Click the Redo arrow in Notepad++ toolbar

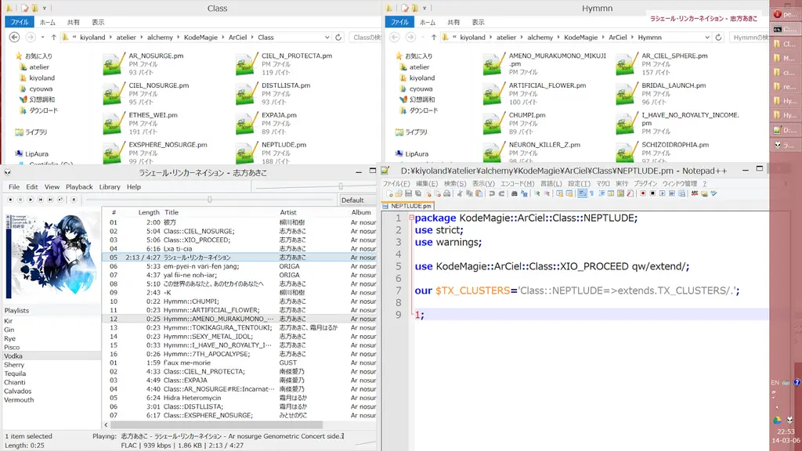tap(502, 194)
